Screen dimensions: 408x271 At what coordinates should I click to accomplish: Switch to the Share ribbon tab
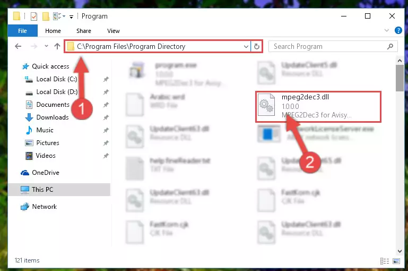click(x=84, y=31)
